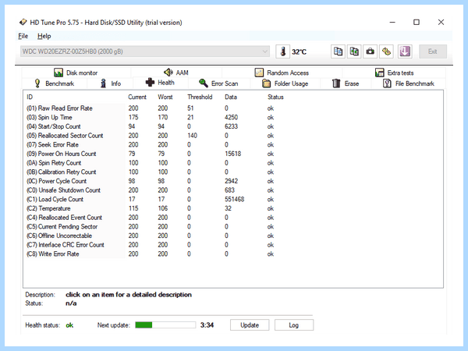Switch to the Benchmark tab
The height and width of the screenshot is (351, 468).
[55, 83]
